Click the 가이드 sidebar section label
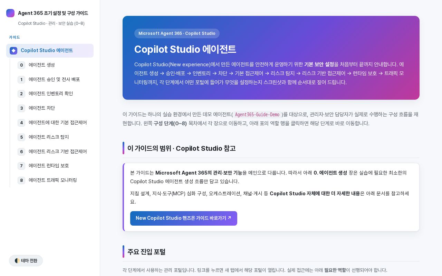The width and height of the screenshot is (442, 276). (x=15, y=37)
